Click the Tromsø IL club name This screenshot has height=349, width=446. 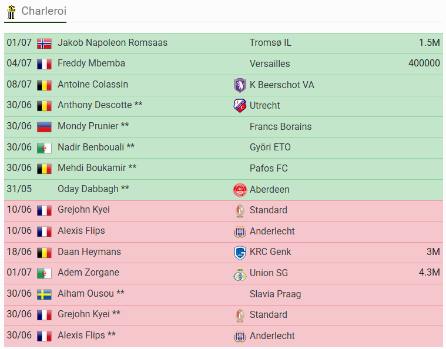click(270, 43)
